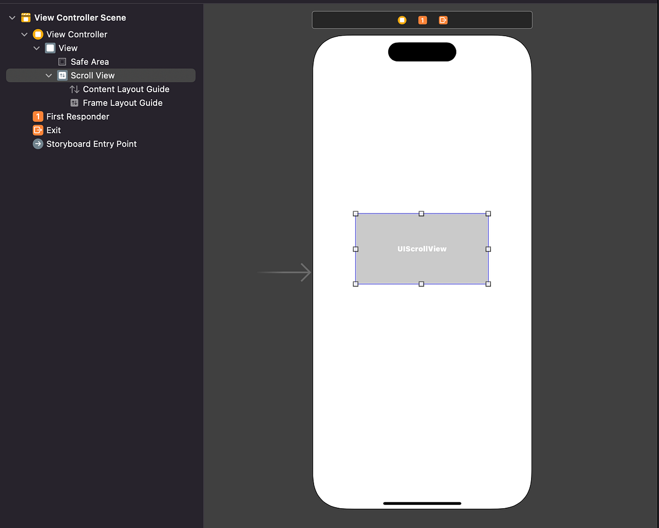The image size is (659, 528).
Task: Select the Safe Area icon in the outline
Action: 62,61
